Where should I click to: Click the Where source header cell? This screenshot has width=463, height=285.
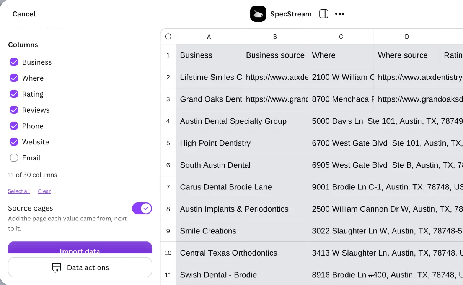point(407,55)
